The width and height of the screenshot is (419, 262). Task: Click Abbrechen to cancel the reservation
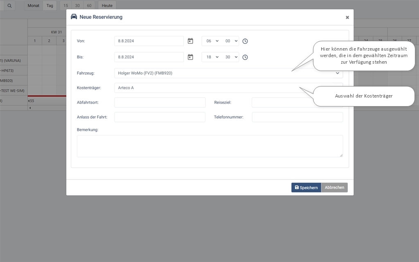tap(334, 187)
